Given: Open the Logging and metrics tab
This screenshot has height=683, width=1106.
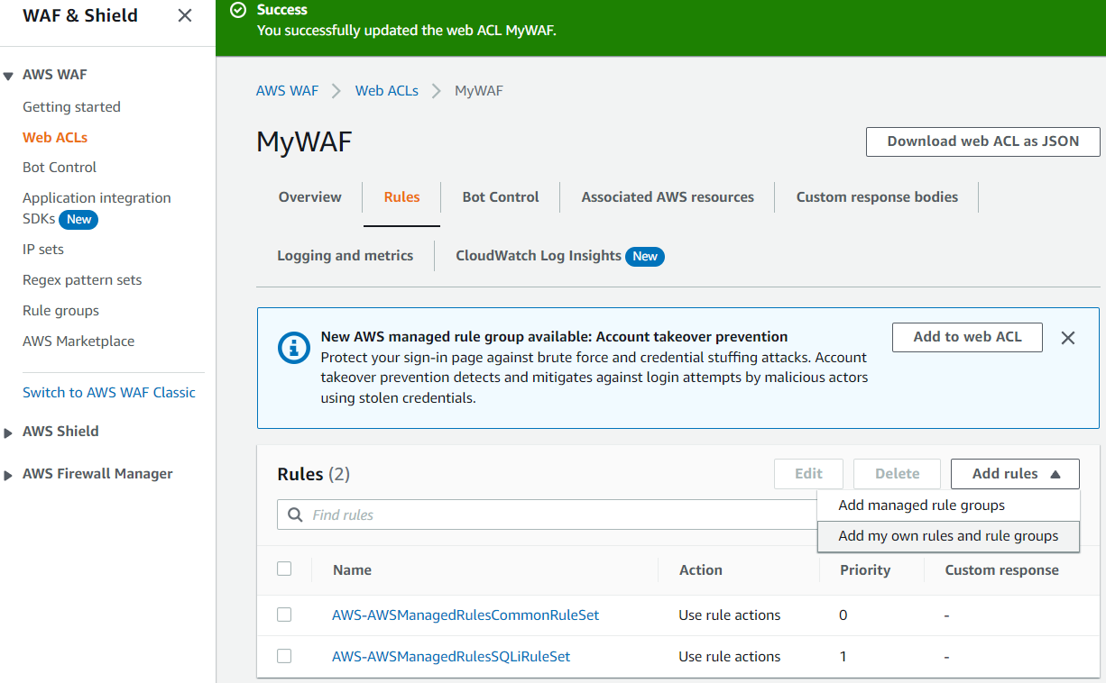Looking at the screenshot, I should point(345,256).
